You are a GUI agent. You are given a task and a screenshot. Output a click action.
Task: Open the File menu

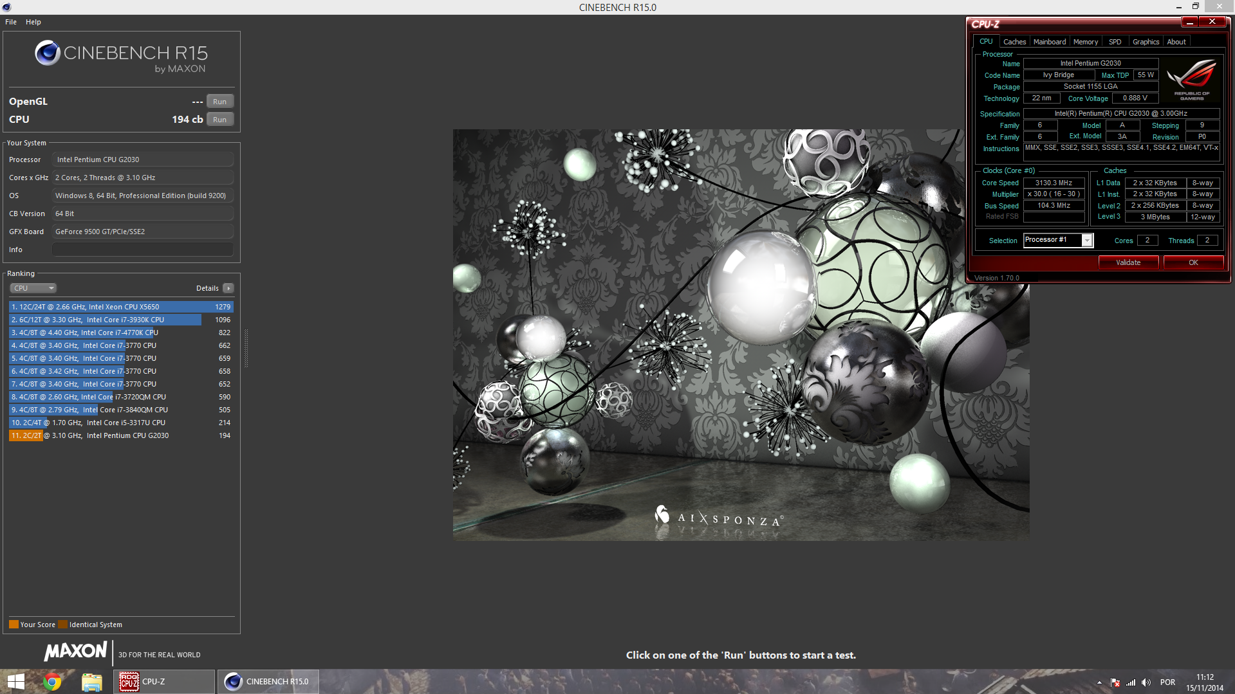[11, 22]
